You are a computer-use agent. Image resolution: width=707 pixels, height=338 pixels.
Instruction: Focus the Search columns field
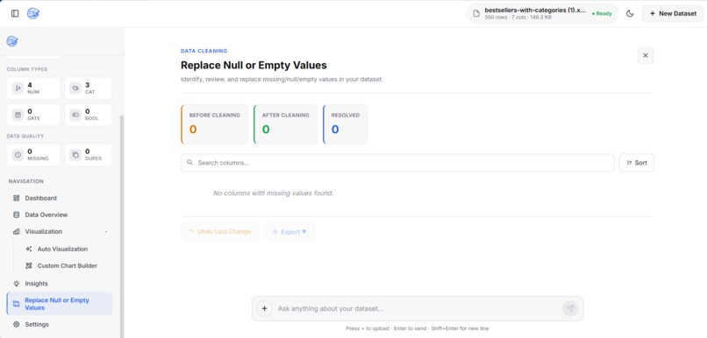pyautogui.click(x=397, y=163)
